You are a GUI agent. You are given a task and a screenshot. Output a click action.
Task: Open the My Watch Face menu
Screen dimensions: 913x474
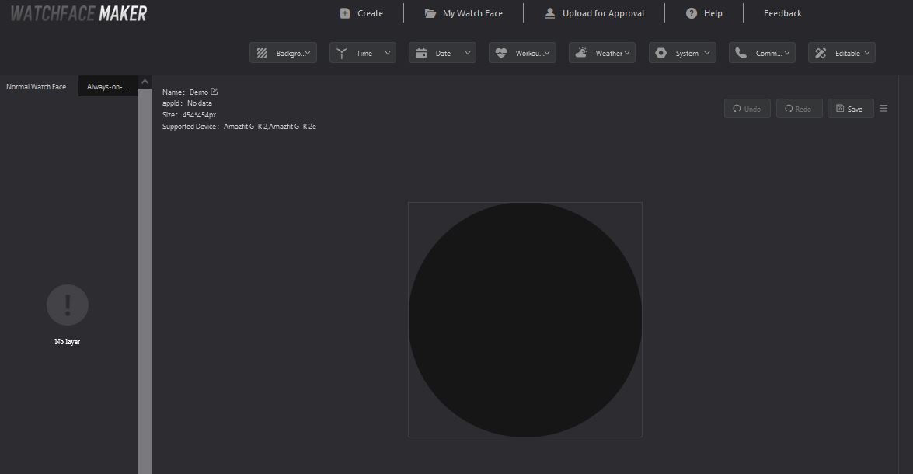tap(463, 13)
